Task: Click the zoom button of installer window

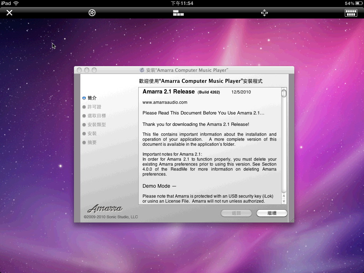Action: click(94, 70)
